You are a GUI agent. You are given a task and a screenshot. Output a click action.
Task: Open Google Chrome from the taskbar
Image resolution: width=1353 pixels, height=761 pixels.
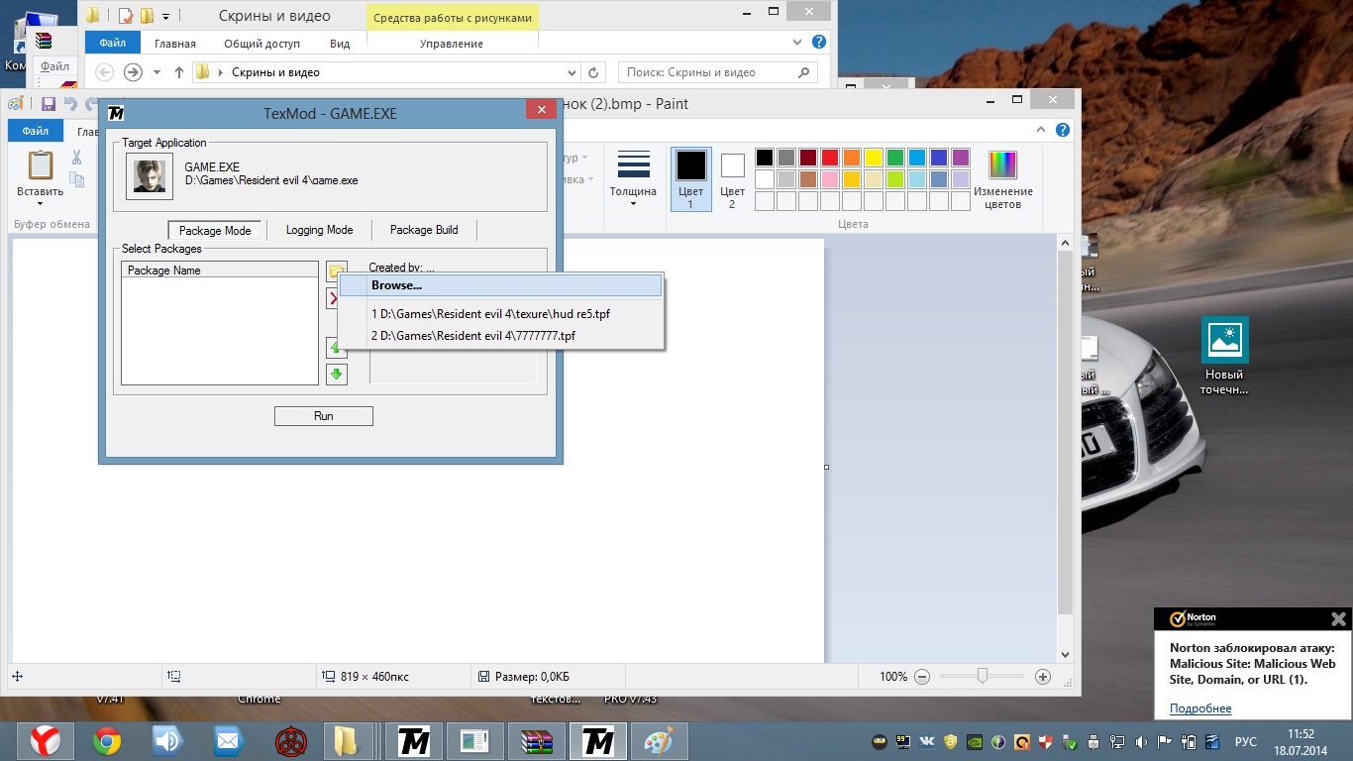pyautogui.click(x=107, y=741)
